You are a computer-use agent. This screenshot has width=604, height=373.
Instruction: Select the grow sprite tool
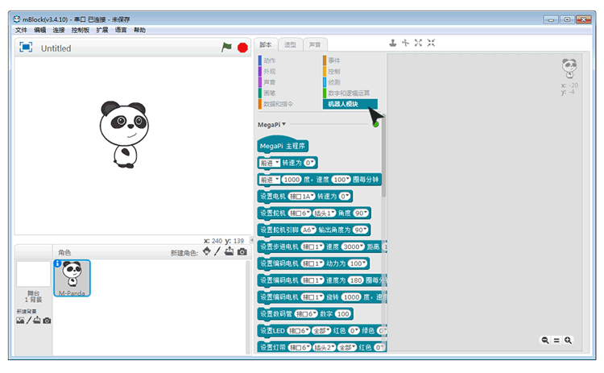click(x=418, y=43)
